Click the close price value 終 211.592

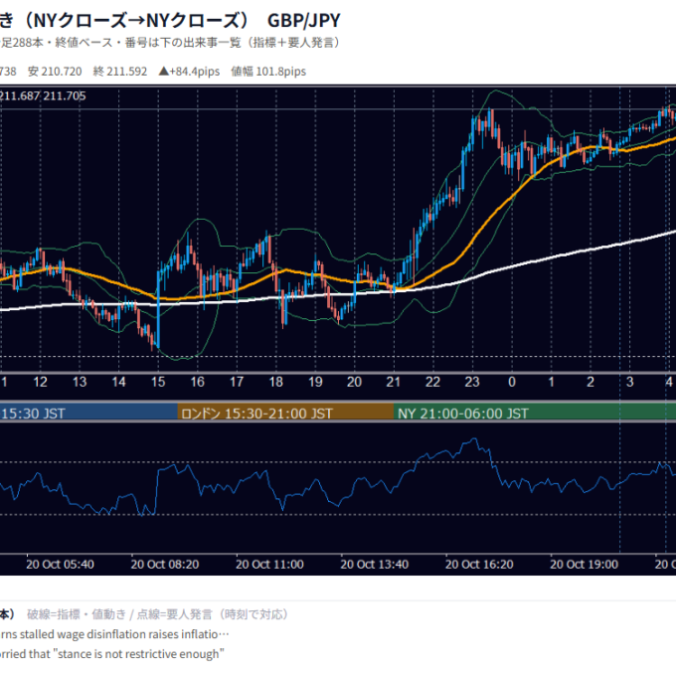(x=120, y=72)
